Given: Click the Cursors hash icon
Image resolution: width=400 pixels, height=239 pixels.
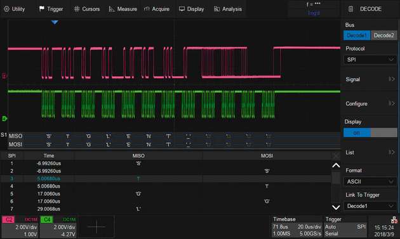Looking at the screenshot, I should tap(77, 9).
